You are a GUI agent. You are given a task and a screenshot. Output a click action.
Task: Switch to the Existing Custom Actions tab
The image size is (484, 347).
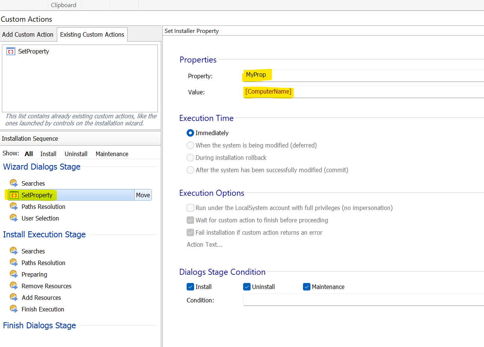pyautogui.click(x=92, y=34)
